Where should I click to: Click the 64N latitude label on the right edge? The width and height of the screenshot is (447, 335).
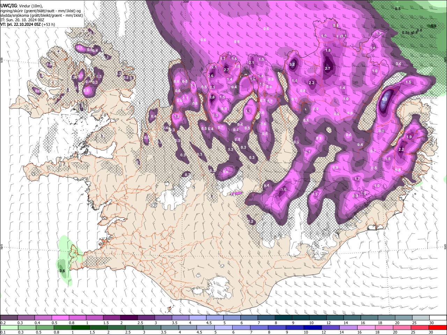[445, 246]
